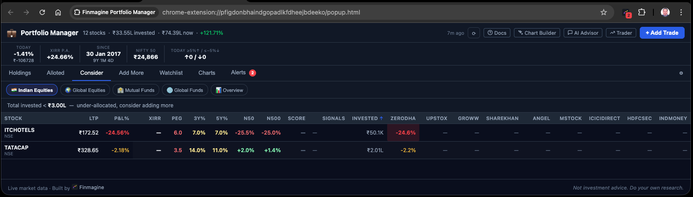Sort by SCORE column header
The height and width of the screenshot is (197, 693).
pos(297,118)
